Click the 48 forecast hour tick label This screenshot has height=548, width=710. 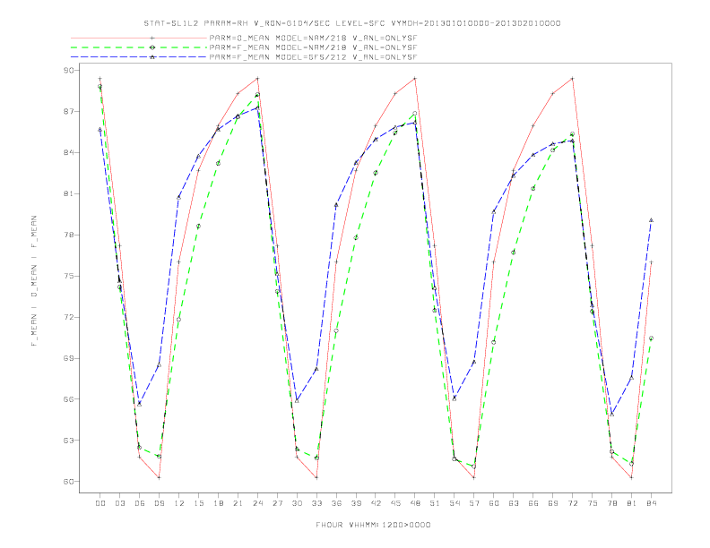(x=415, y=503)
